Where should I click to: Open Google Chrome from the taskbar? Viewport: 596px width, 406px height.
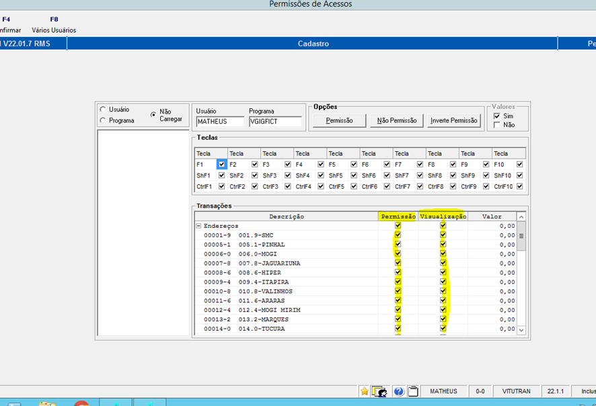click(81, 403)
